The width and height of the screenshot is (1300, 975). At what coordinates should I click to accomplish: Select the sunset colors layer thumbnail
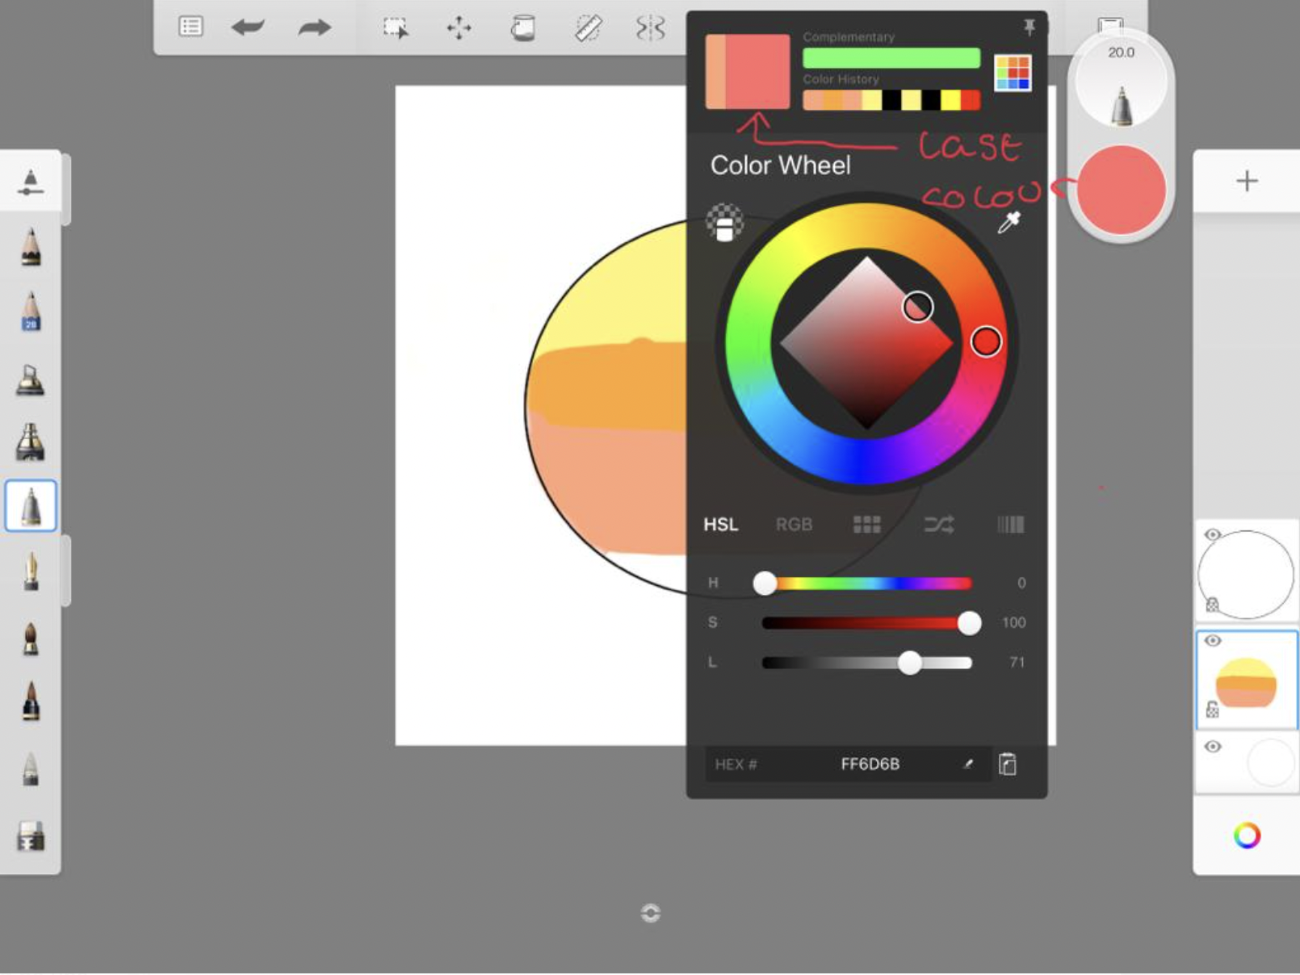coord(1247,680)
